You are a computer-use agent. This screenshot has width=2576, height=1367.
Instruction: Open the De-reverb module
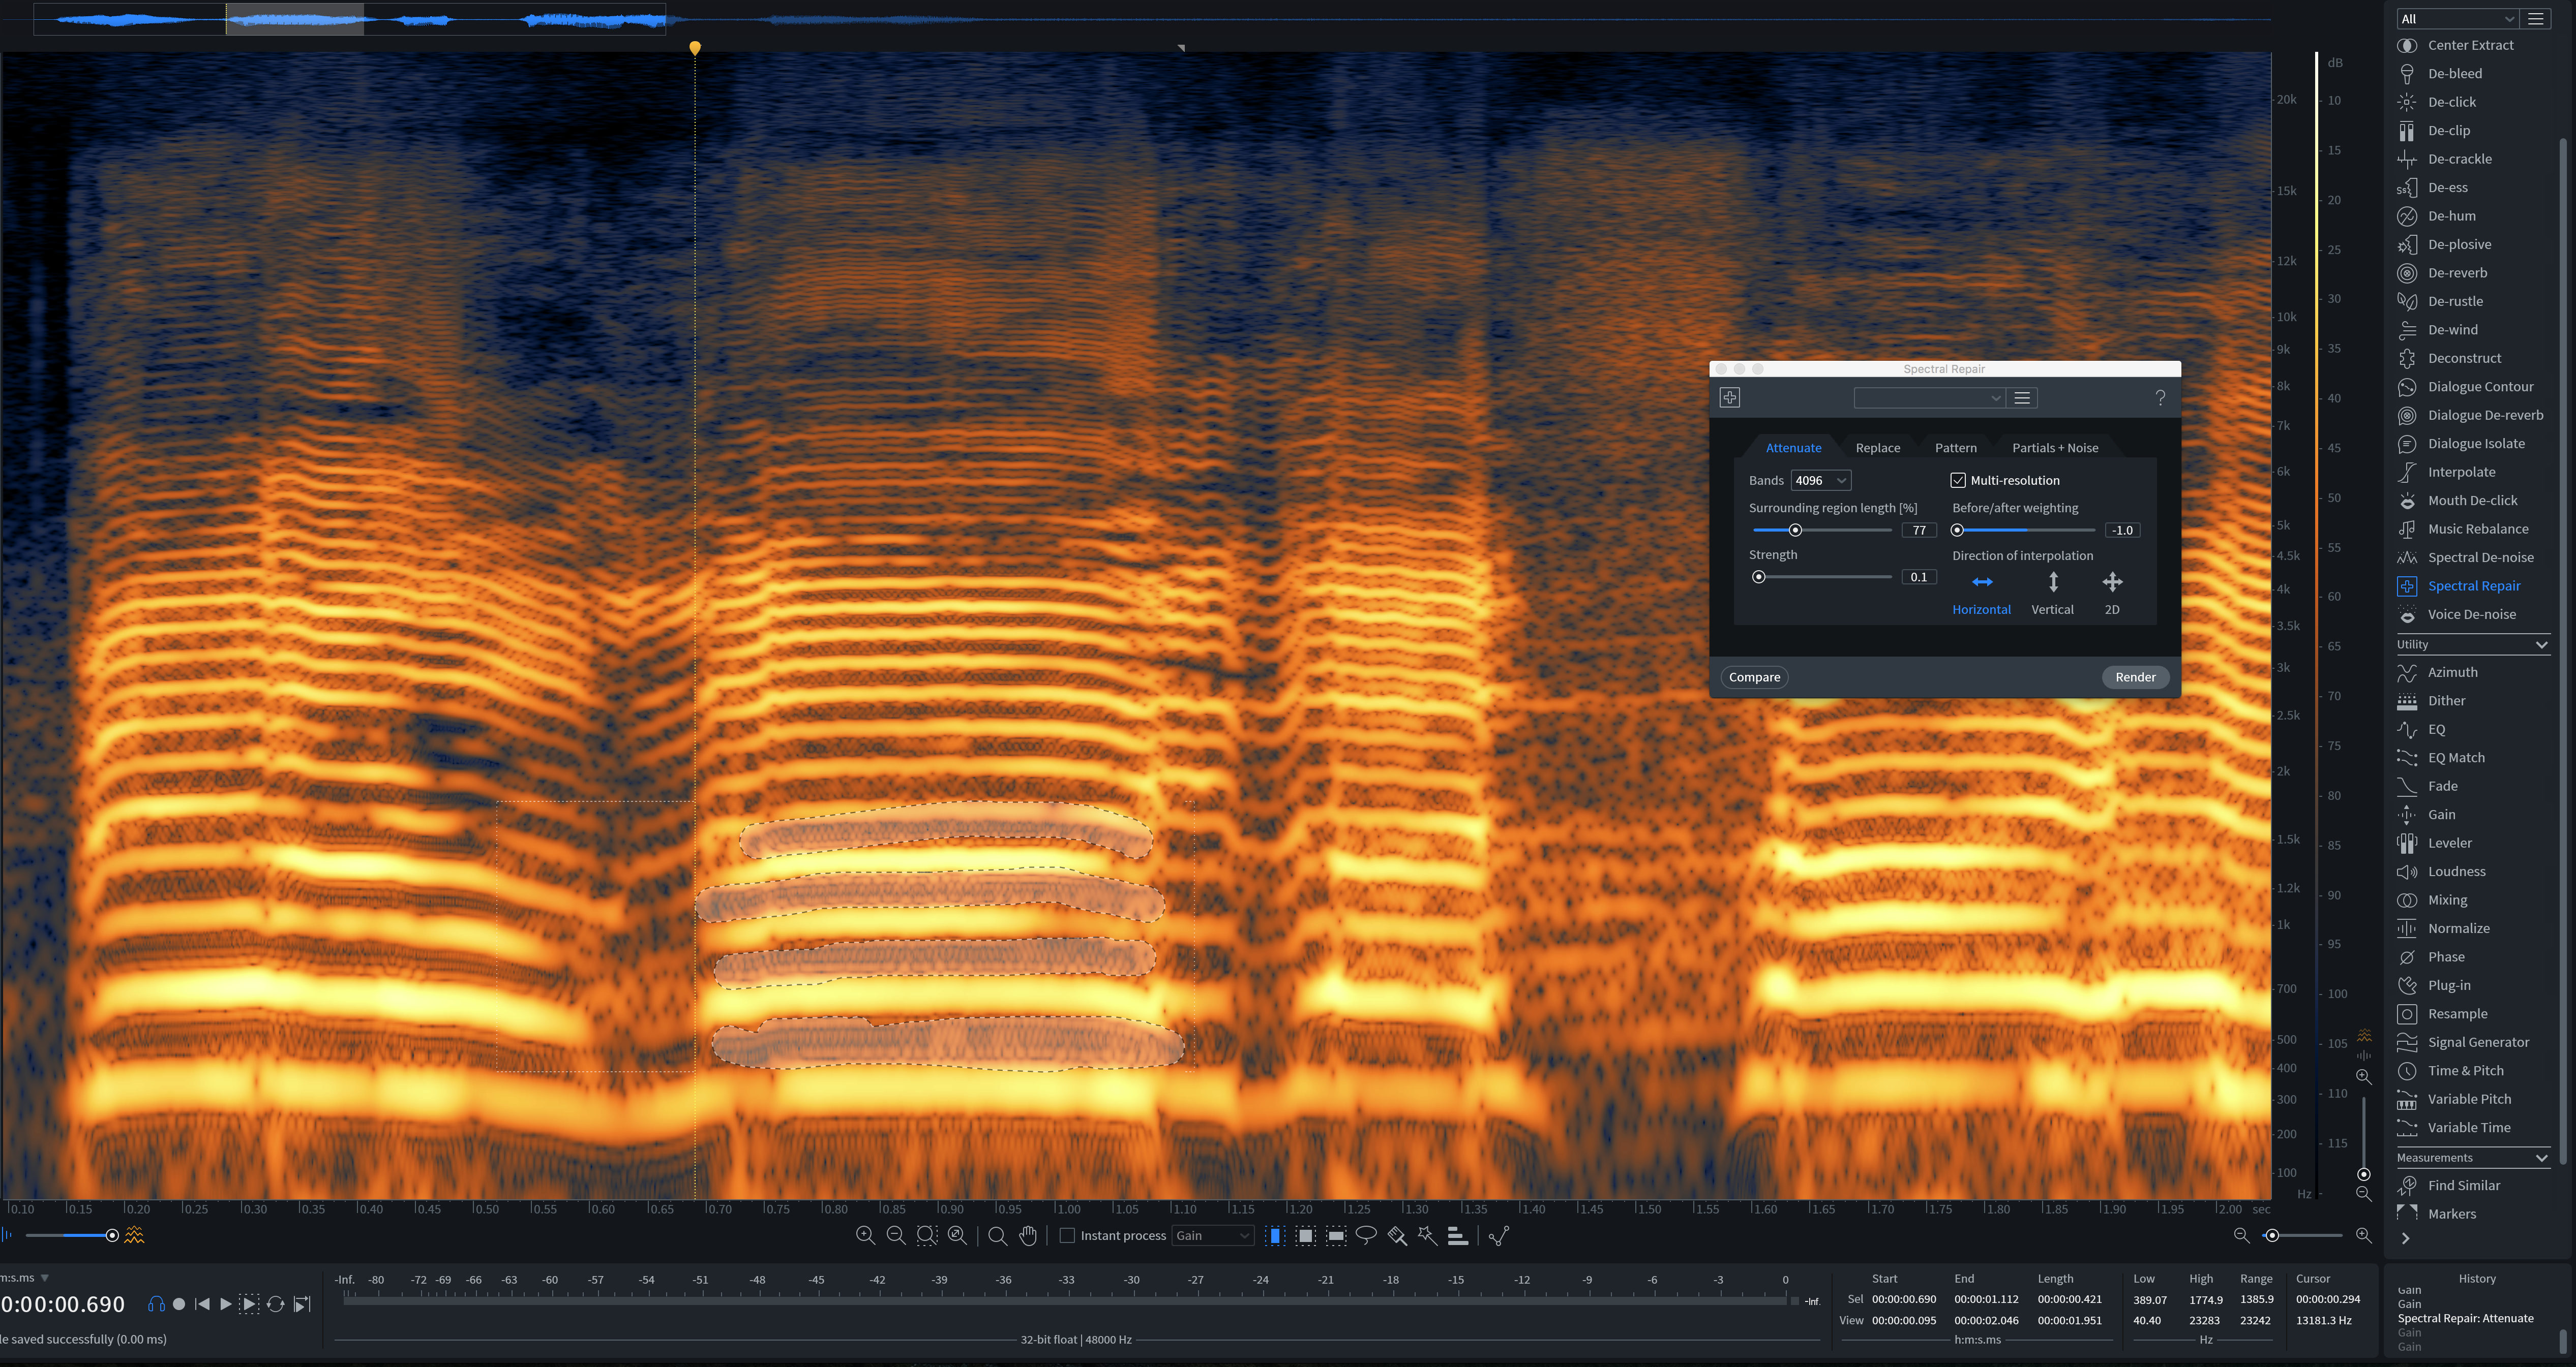point(2456,273)
